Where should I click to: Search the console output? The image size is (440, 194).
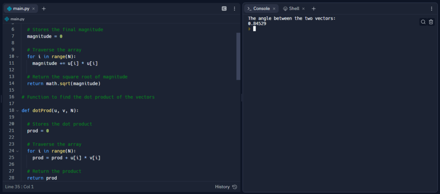423,22
